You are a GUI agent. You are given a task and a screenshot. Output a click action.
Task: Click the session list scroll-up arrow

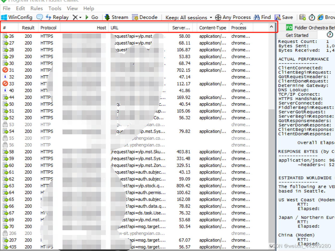tap(271, 27)
